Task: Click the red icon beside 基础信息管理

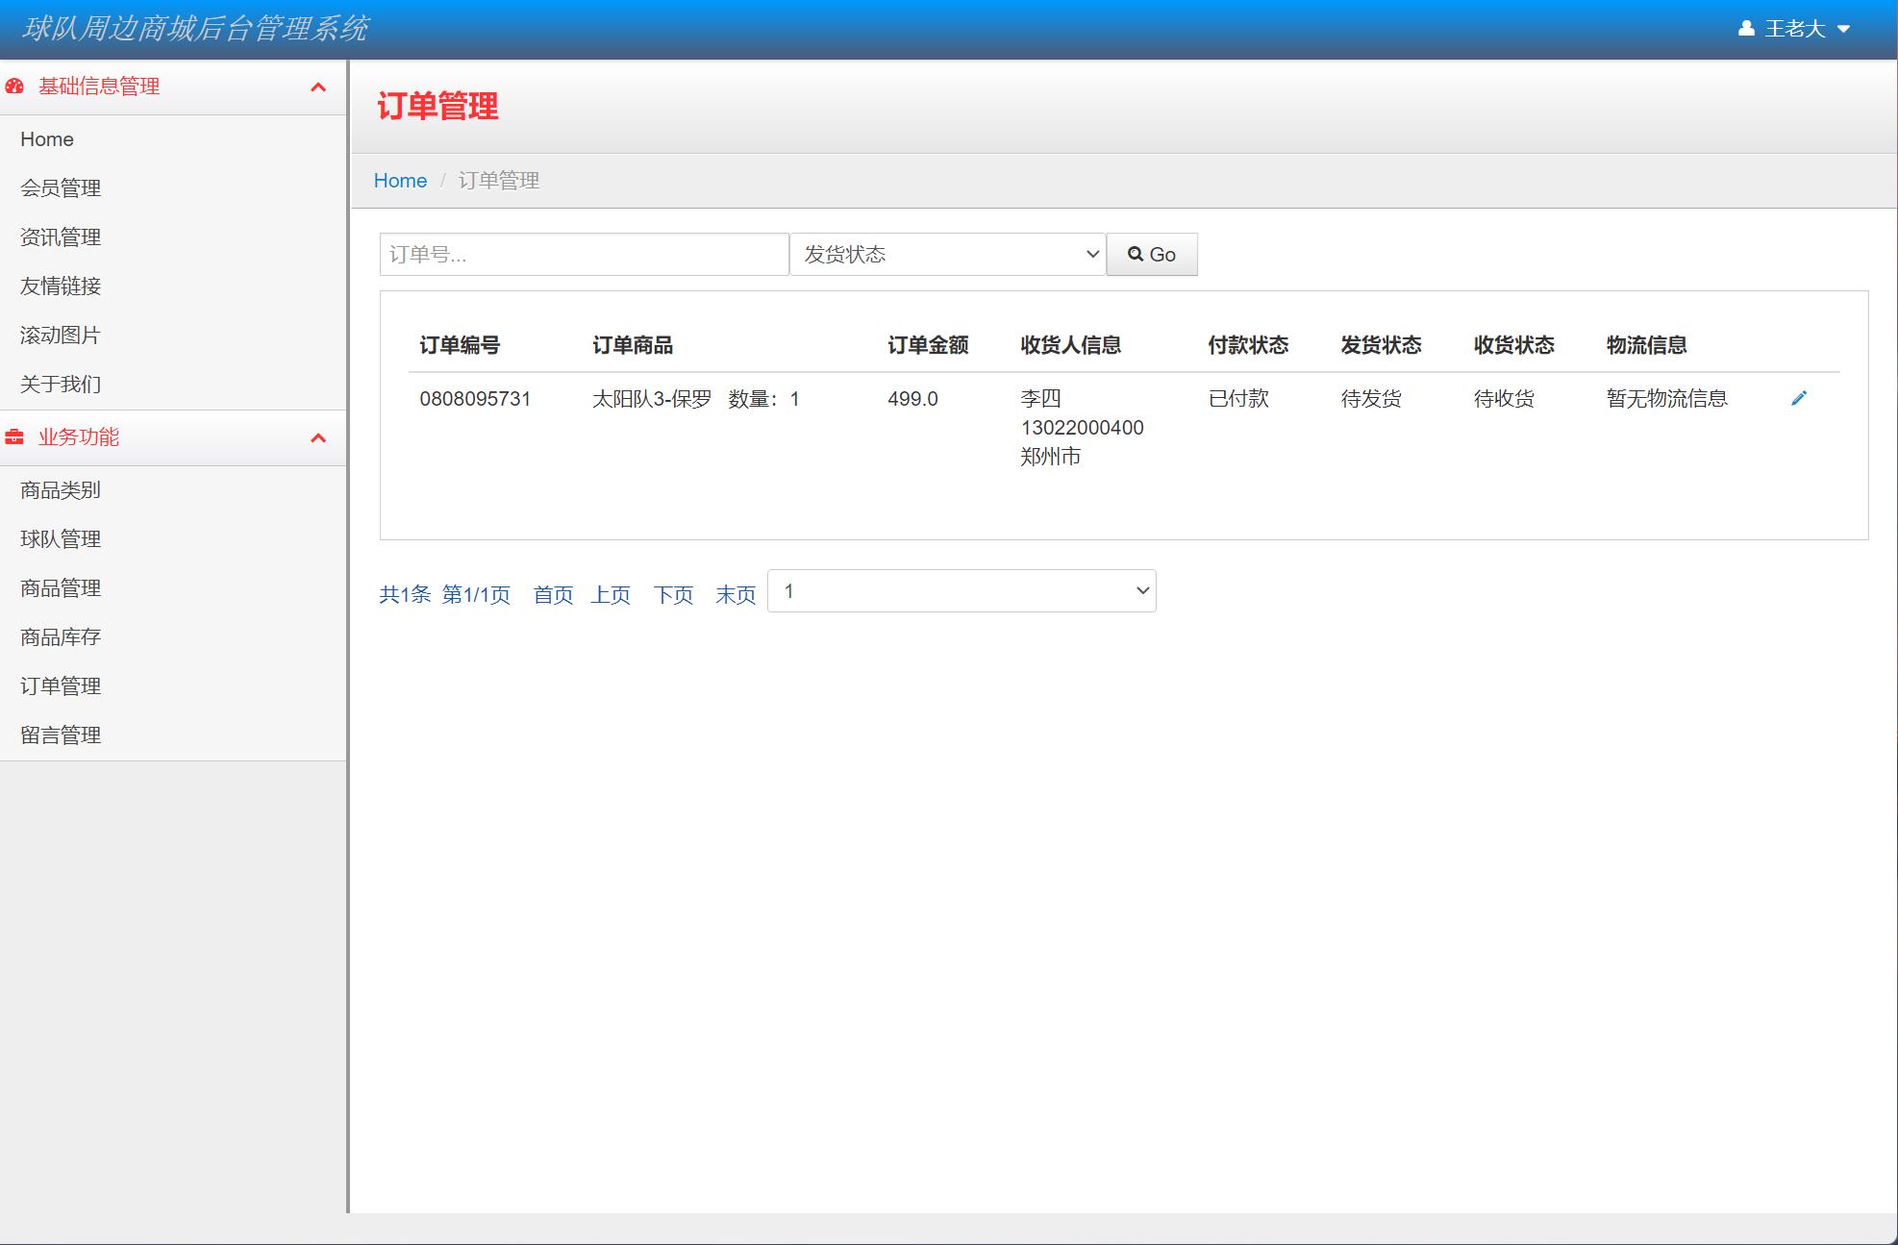Action: pyautogui.click(x=13, y=86)
